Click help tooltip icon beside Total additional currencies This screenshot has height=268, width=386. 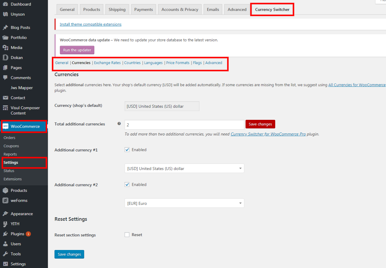coord(119,124)
